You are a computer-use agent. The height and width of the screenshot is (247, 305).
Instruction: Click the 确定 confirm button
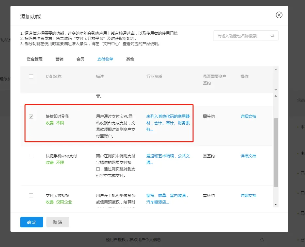click(32, 222)
